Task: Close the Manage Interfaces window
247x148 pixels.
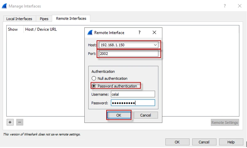Action: coord(239,6)
